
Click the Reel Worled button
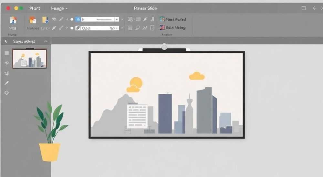point(173,19)
